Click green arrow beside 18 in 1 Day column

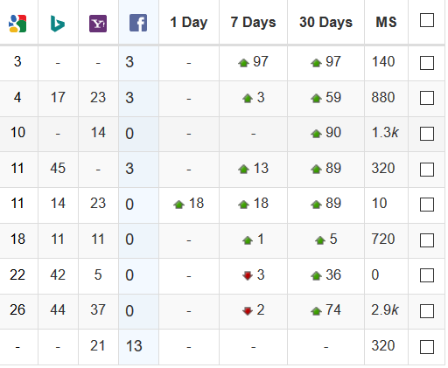click(x=178, y=205)
